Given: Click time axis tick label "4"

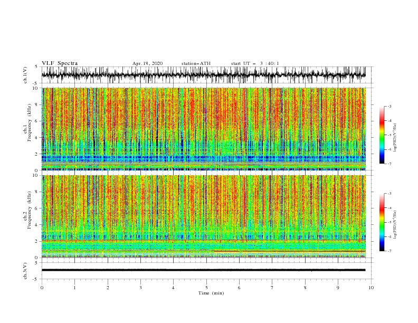Looking at the screenshot, I should pyautogui.click(x=173, y=288).
